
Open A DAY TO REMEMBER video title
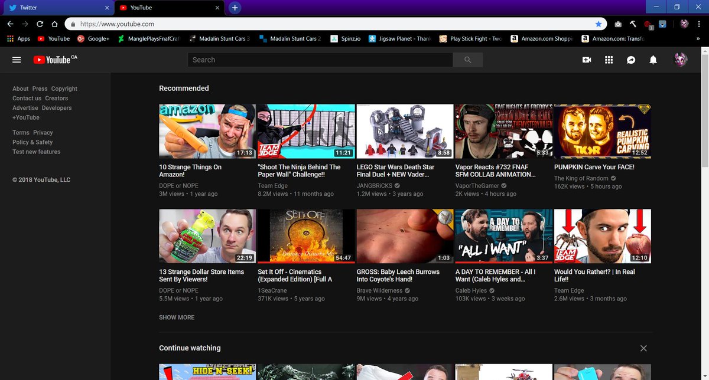click(x=495, y=276)
